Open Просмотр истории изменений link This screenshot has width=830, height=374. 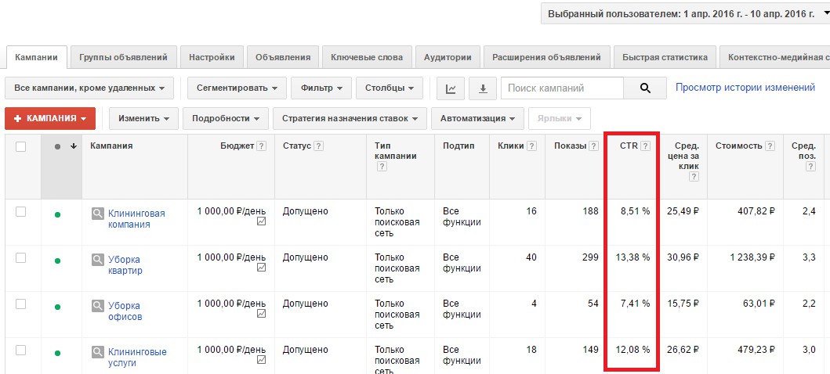745,88
